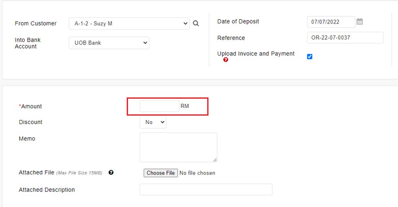
Task: Click the "No file chosen" text
Action: [x=197, y=173]
